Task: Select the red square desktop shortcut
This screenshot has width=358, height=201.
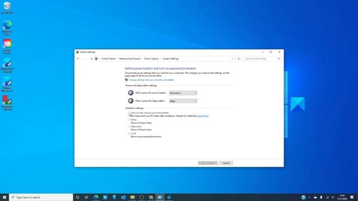Action: click(x=7, y=103)
